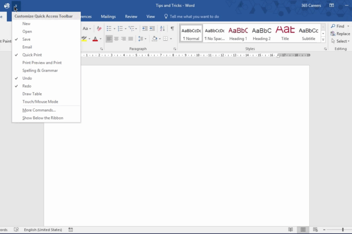
Task: Uncheck Quick Print in the toolbar menu
Action: click(x=32, y=55)
